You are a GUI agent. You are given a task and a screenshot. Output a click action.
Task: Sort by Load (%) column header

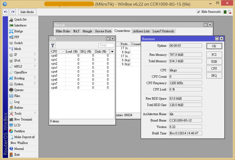72,52
